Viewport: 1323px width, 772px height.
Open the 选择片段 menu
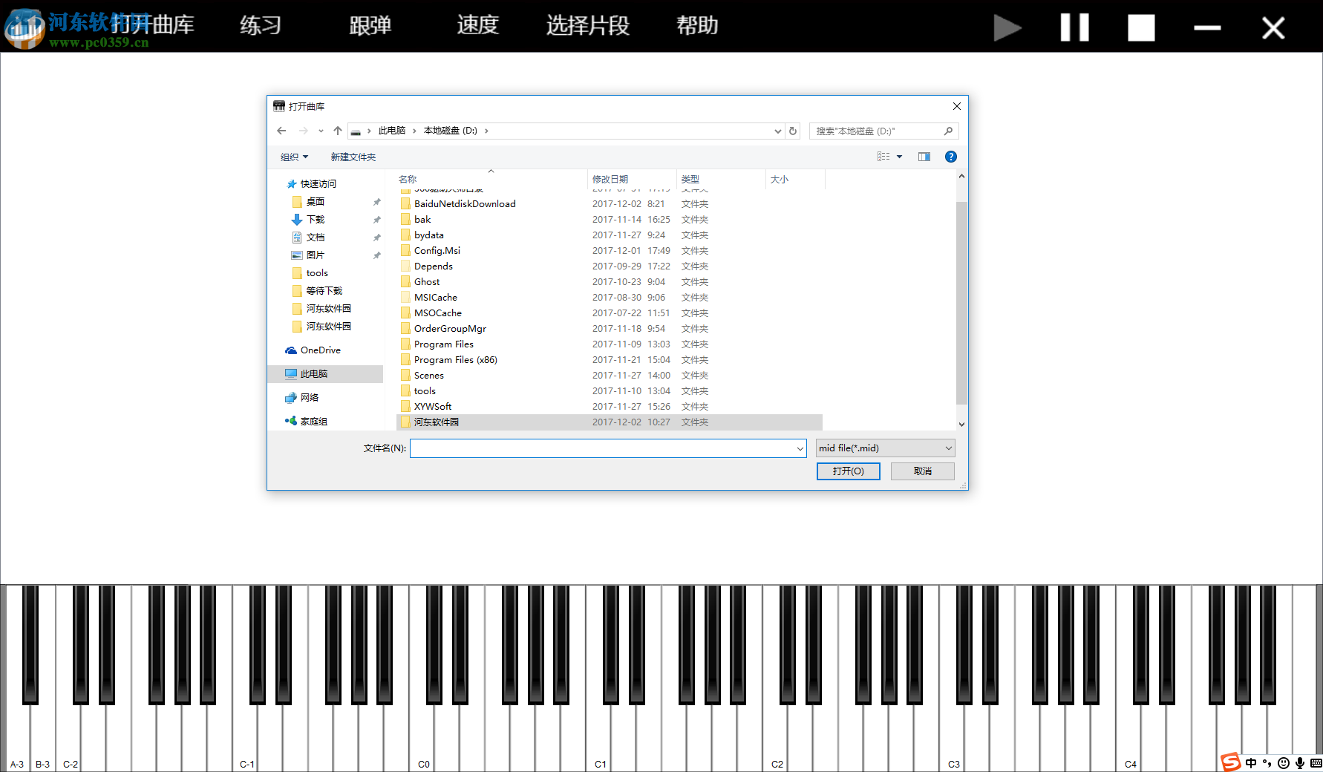pyautogui.click(x=587, y=26)
